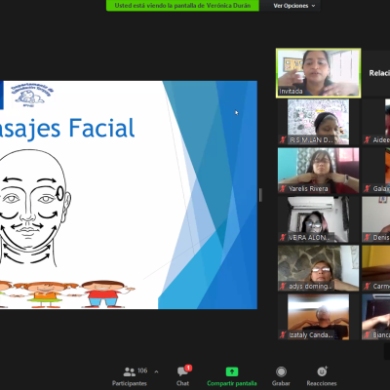Click the red chat notification badge
The height and width of the screenshot is (390, 390).
[x=188, y=368]
